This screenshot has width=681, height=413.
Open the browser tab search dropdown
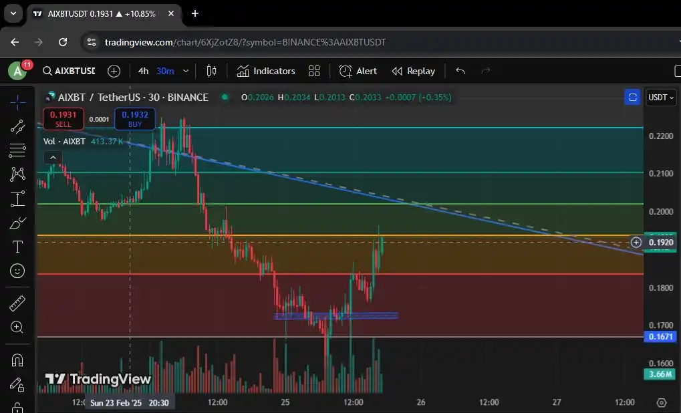point(13,13)
